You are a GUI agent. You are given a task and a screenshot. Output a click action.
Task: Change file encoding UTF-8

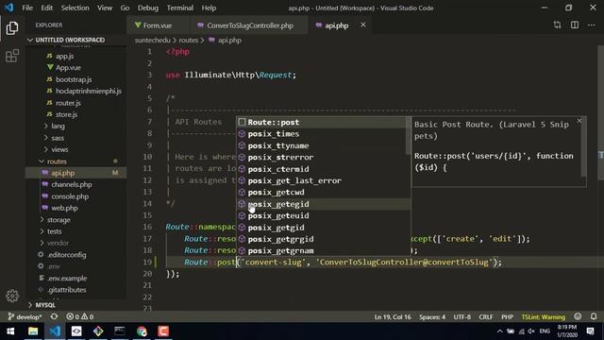pos(461,317)
